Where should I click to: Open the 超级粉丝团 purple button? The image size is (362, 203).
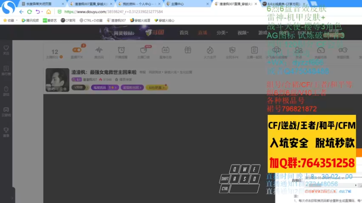point(132,88)
